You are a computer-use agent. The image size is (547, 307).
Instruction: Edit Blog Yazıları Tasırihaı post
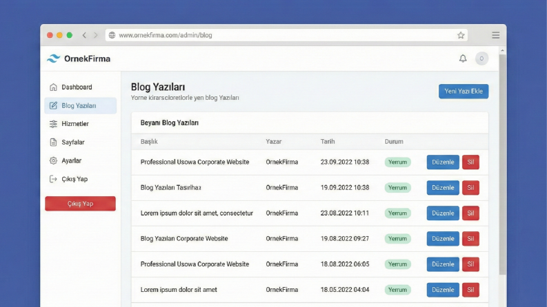443,188
